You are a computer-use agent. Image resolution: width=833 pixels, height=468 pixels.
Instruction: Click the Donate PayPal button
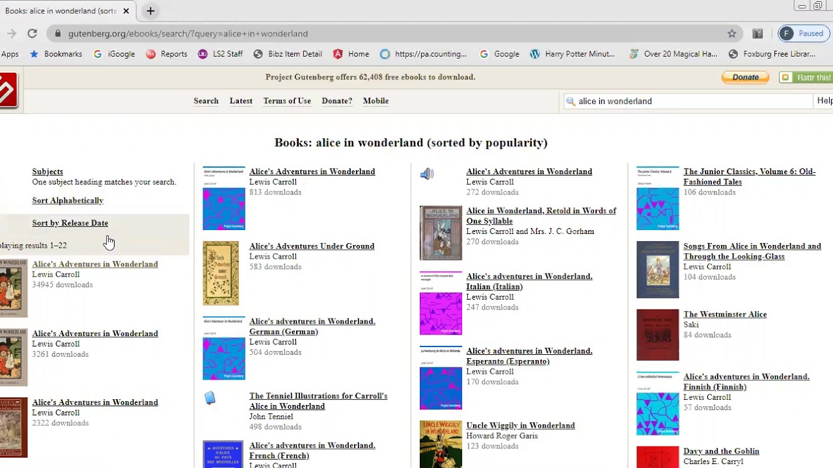pos(745,77)
